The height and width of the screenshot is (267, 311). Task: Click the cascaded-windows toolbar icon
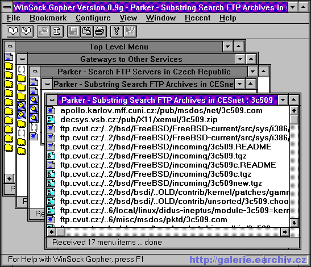[43, 31]
